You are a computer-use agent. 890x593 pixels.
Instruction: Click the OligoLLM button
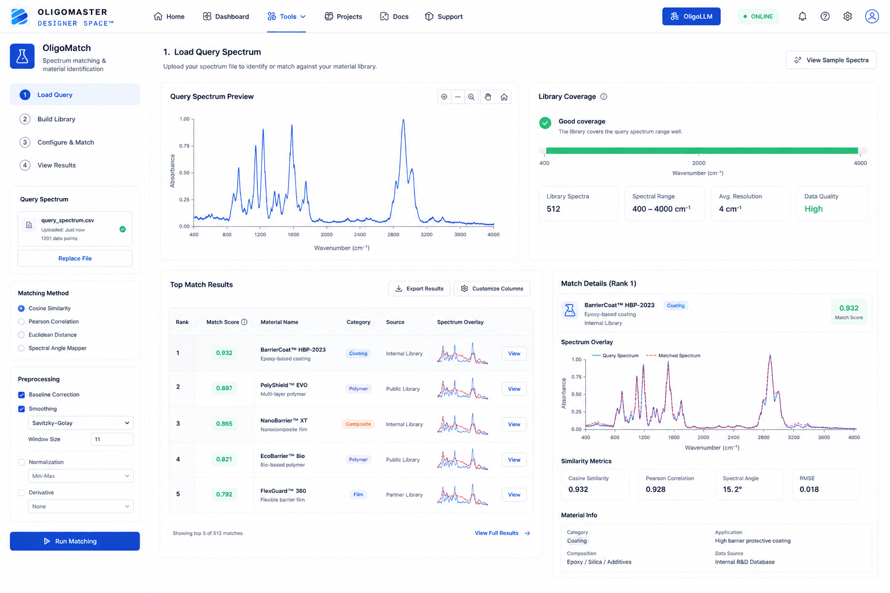click(x=691, y=17)
